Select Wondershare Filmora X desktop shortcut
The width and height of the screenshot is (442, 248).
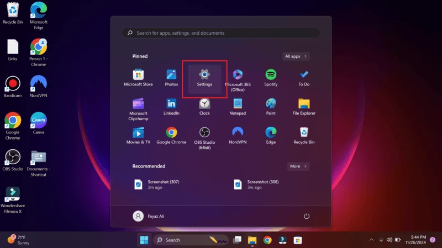tap(13, 200)
